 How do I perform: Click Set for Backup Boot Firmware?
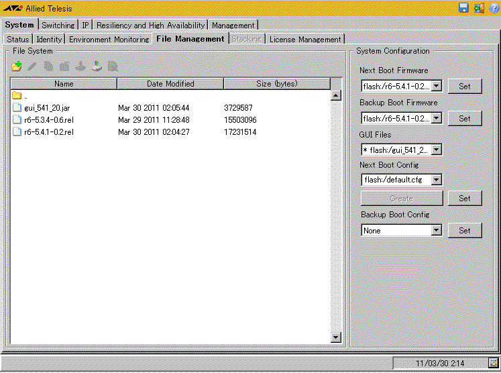click(465, 119)
